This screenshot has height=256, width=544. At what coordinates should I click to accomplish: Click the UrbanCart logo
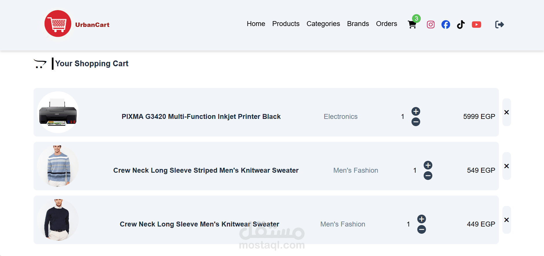pos(58,24)
